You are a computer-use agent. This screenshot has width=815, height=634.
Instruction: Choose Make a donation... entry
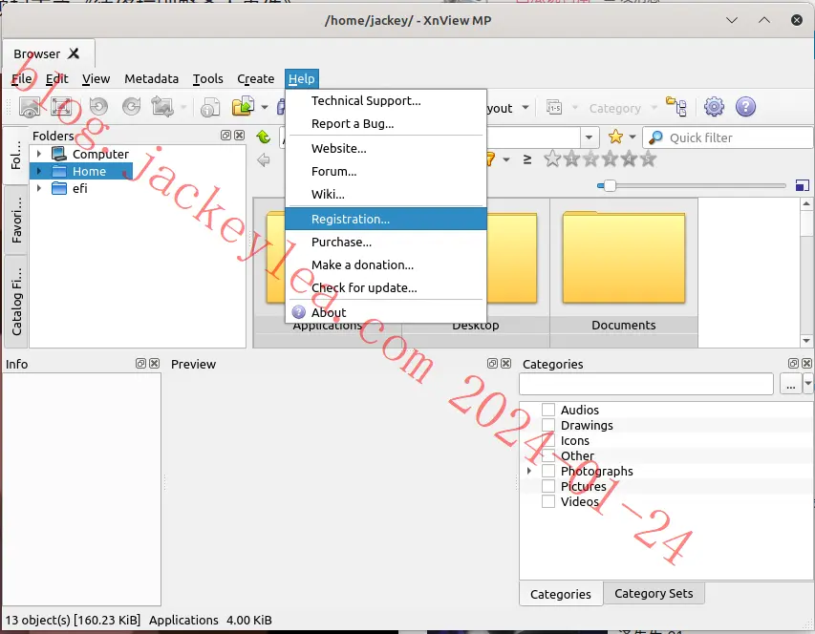click(386, 264)
